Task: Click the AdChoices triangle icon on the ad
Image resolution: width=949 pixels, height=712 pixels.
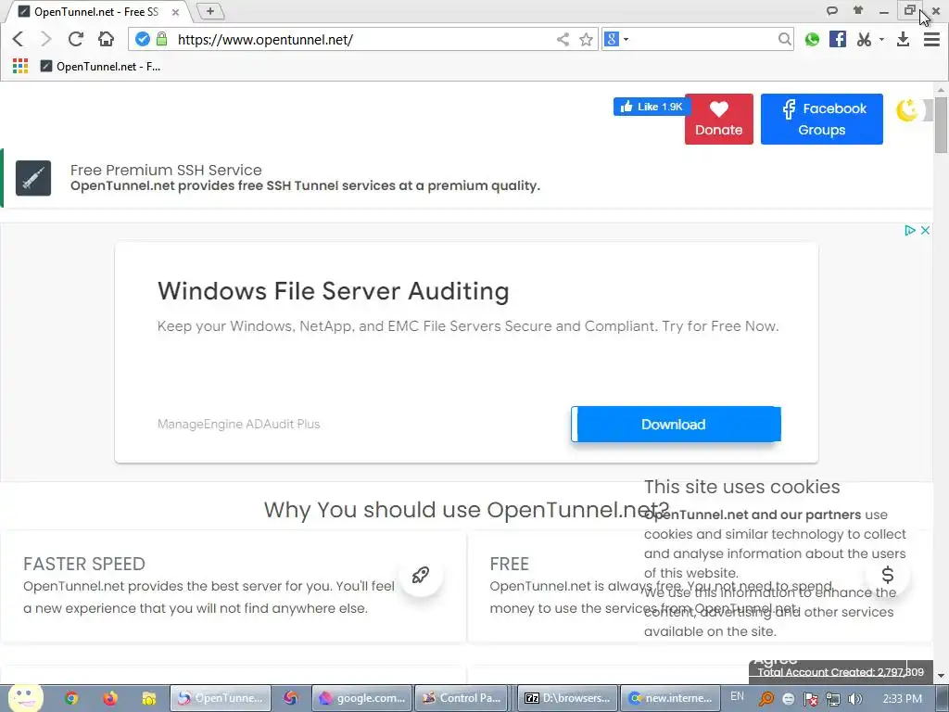Action: (x=909, y=230)
